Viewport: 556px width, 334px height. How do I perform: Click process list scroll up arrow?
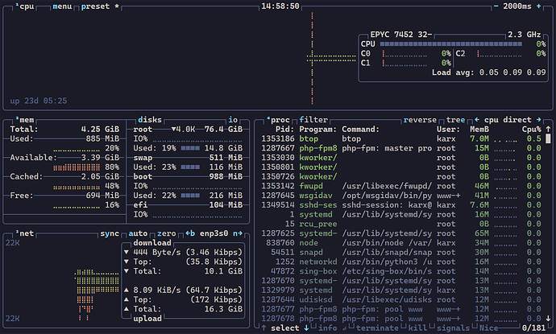(548, 130)
